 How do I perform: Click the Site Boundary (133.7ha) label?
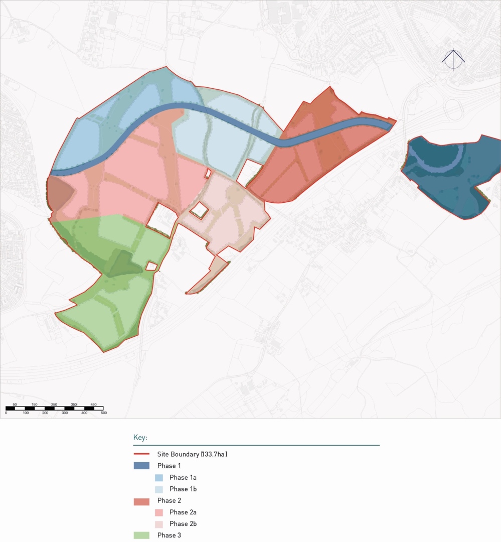[x=192, y=454]
